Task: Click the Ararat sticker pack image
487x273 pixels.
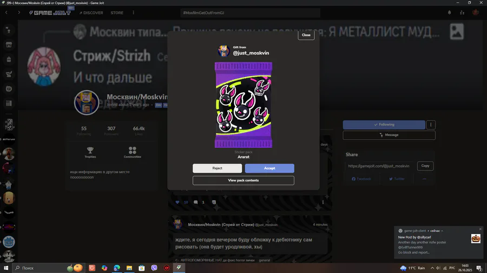Action: (243, 105)
